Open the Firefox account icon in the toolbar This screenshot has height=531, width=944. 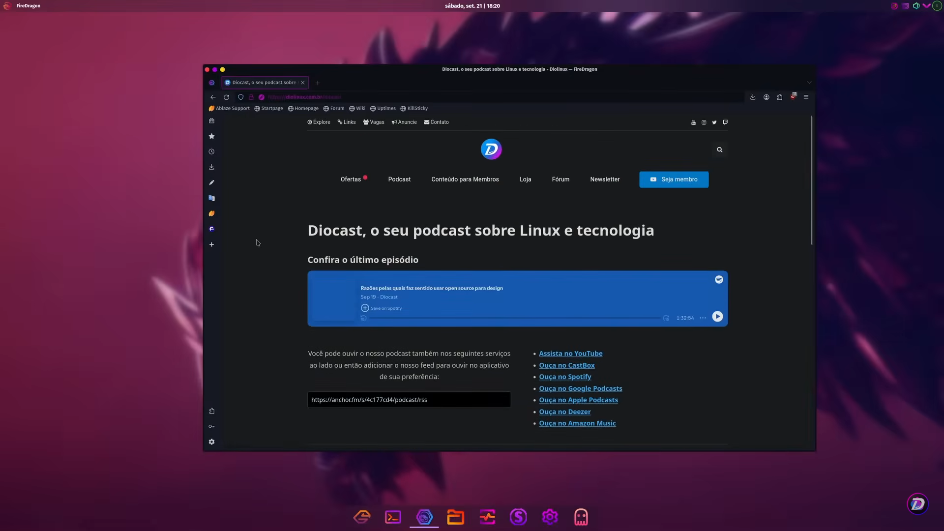pos(766,97)
